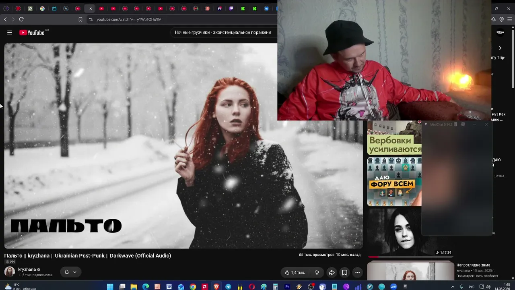Click Посмотреть весь плейлист link
Screen dimensions: 515x290
pos(477,276)
